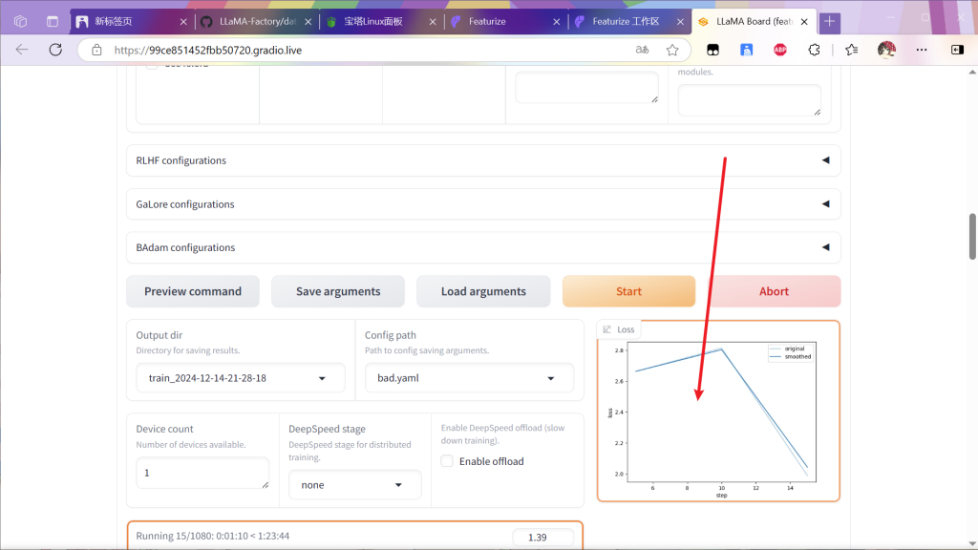Go back with the browser back arrow
This screenshot has height=550, width=978.
pyautogui.click(x=22, y=50)
